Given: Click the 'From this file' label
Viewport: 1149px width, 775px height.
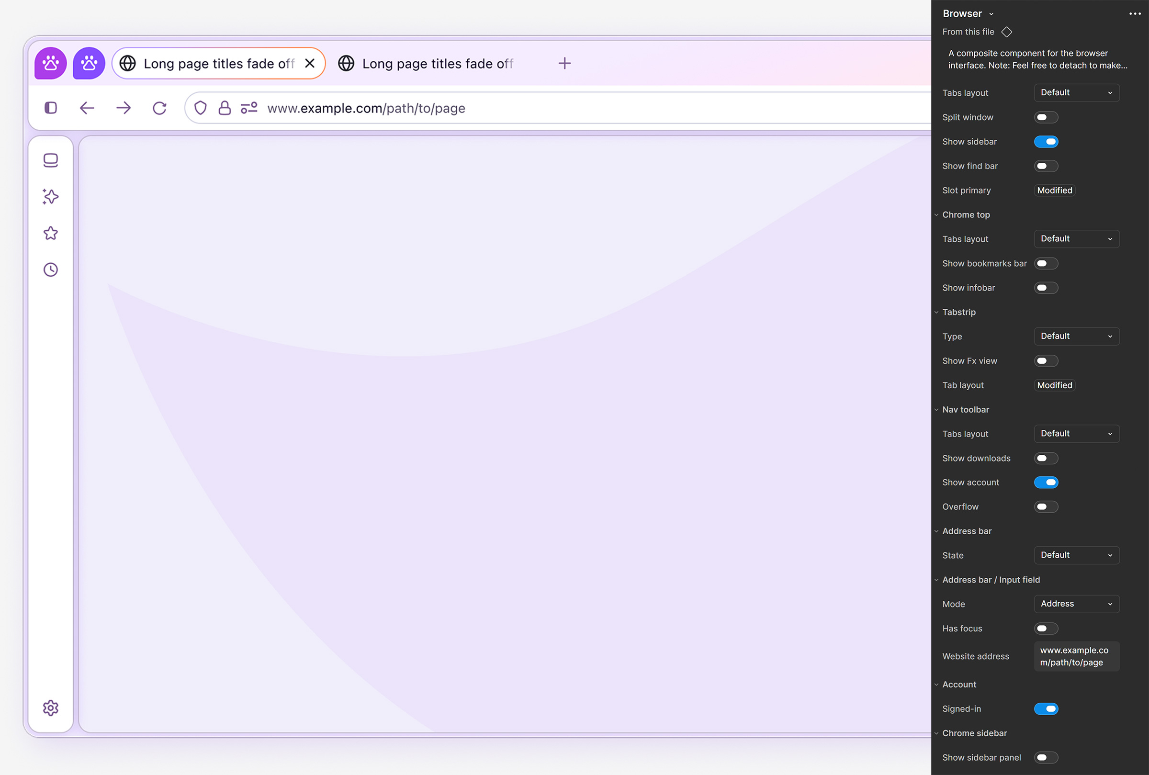Looking at the screenshot, I should click(968, 32).
